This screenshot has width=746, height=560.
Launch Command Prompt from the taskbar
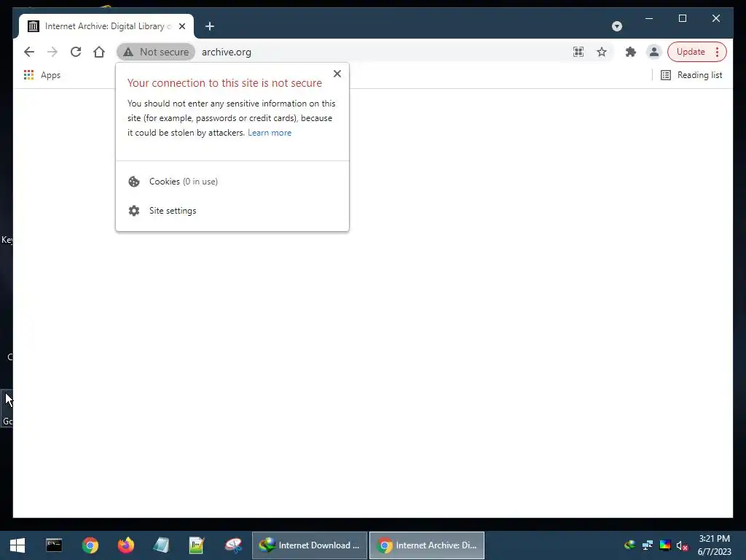pos(54,545)
